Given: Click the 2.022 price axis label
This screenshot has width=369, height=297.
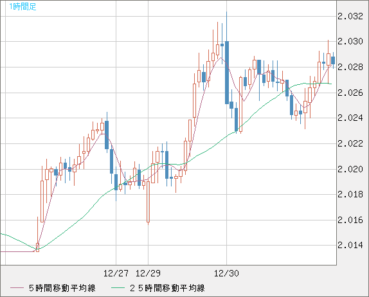Looking at the screenshot, I should [350, 143].
